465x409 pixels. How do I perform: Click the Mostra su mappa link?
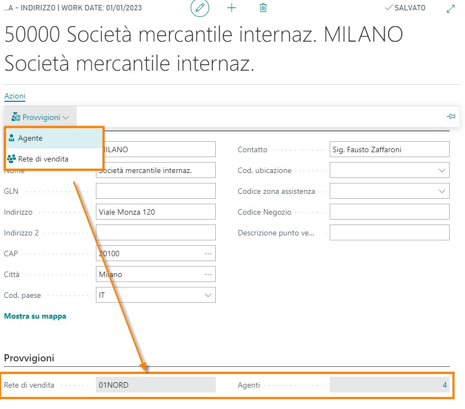point(35,316)
